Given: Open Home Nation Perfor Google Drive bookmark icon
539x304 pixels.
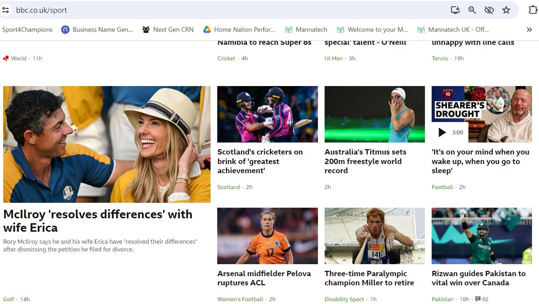Looking at the screenshot, I should pos(207,30).
